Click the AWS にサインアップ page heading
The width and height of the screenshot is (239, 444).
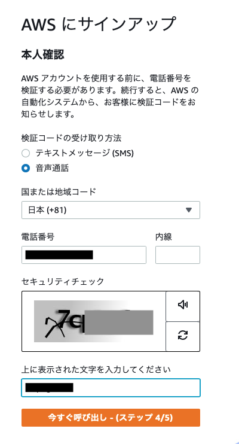coord(99,24)
